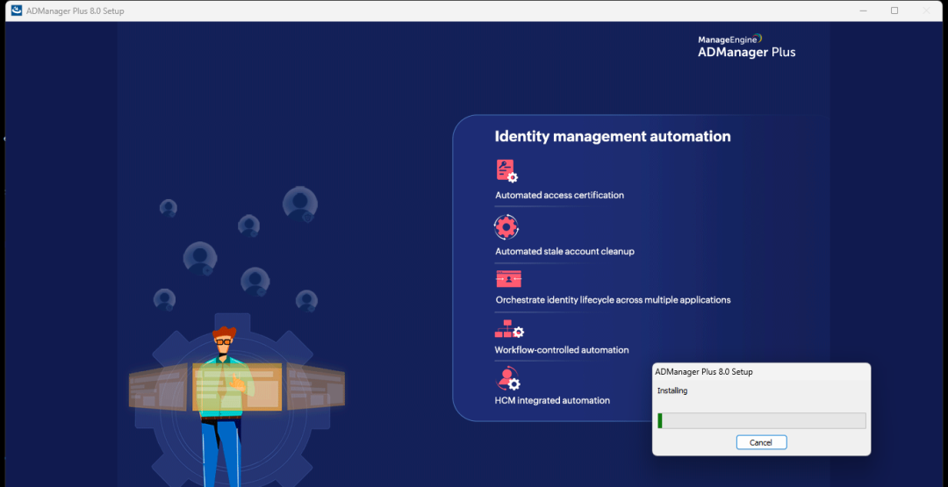Screen dimensions: 948x487
Task: Click "Orchestrate identity lifecycle across multiple applications" text
Action: (613, 300)
